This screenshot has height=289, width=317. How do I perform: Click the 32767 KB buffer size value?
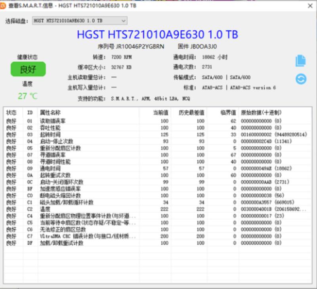(121, 67)
